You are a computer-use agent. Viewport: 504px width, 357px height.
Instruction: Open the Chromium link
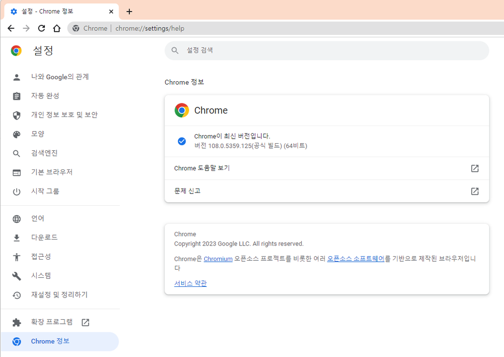218,259
